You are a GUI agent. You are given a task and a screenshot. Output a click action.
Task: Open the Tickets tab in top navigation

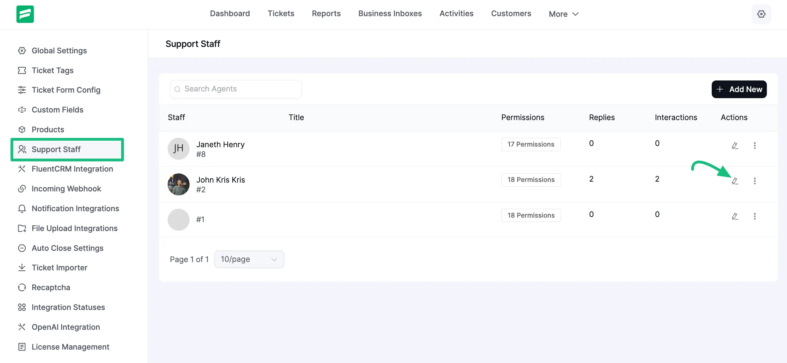281,13
